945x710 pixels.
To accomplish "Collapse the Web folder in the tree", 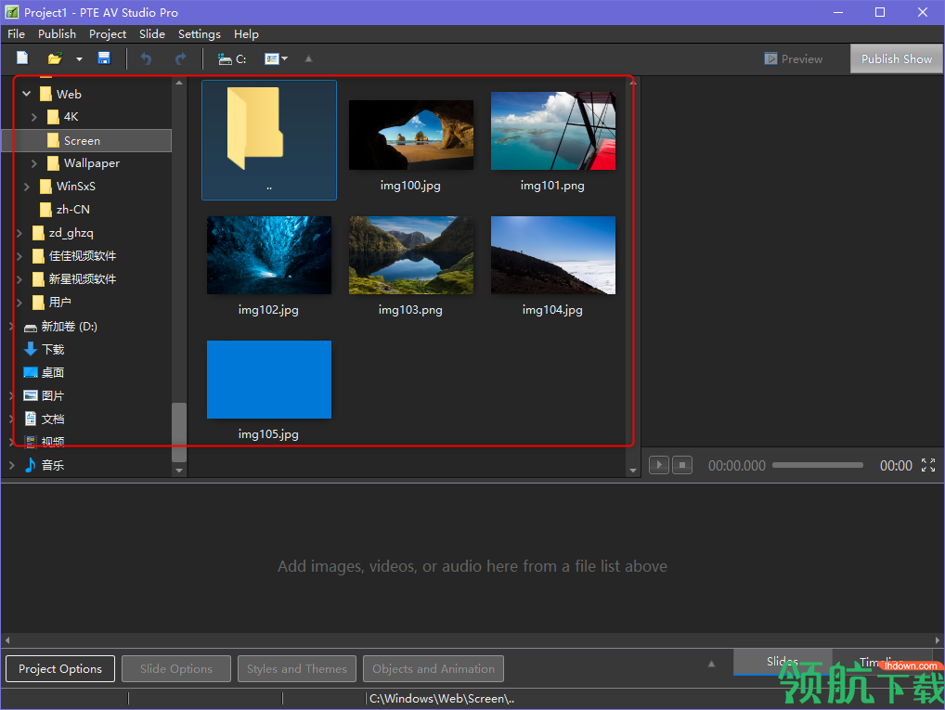I will (27, 94).
